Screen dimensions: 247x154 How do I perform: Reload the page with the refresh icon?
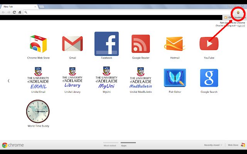[x=14, y=12]
